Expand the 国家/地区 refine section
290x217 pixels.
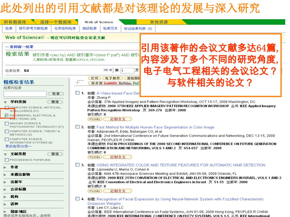5,212
